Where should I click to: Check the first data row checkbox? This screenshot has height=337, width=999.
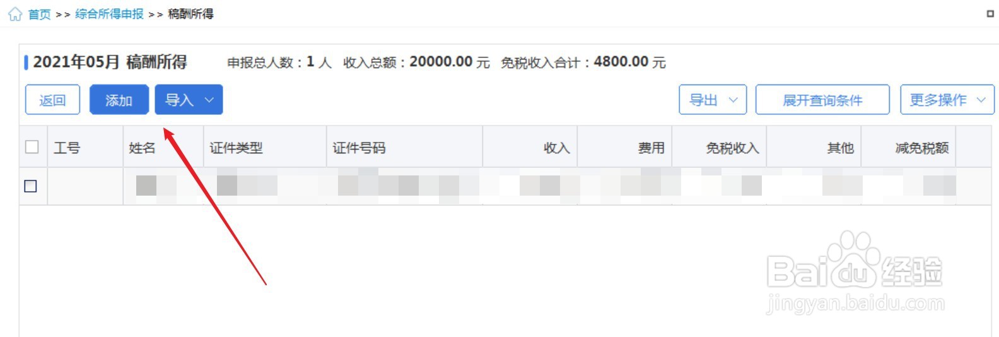(30, 186)
